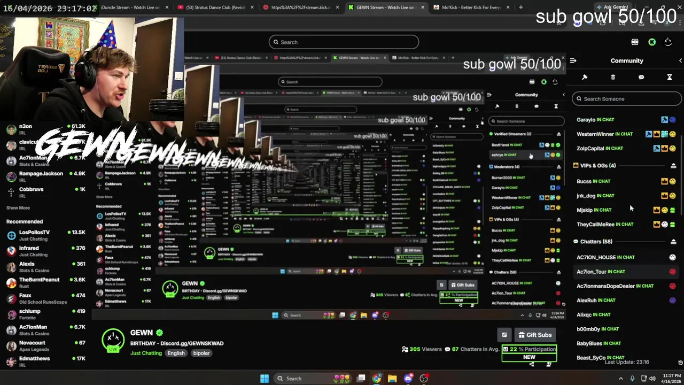Click the trash can icon in Community toolbar
The width and height of the screenshot is (684, 385).
[613, 77]
